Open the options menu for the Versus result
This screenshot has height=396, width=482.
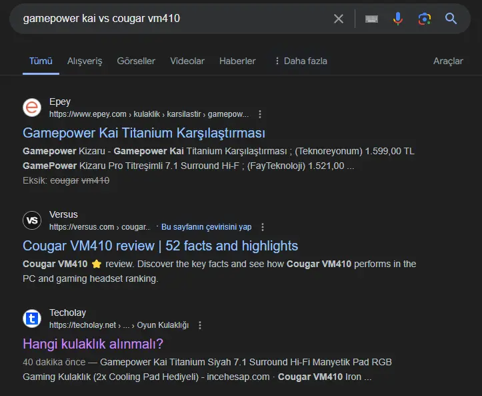click(x=263, y=227)
